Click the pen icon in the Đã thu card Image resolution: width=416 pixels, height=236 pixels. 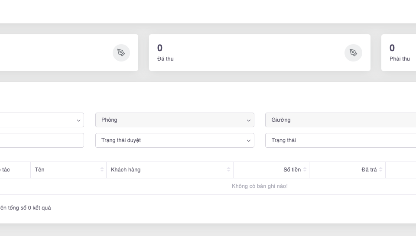(353, 53)
